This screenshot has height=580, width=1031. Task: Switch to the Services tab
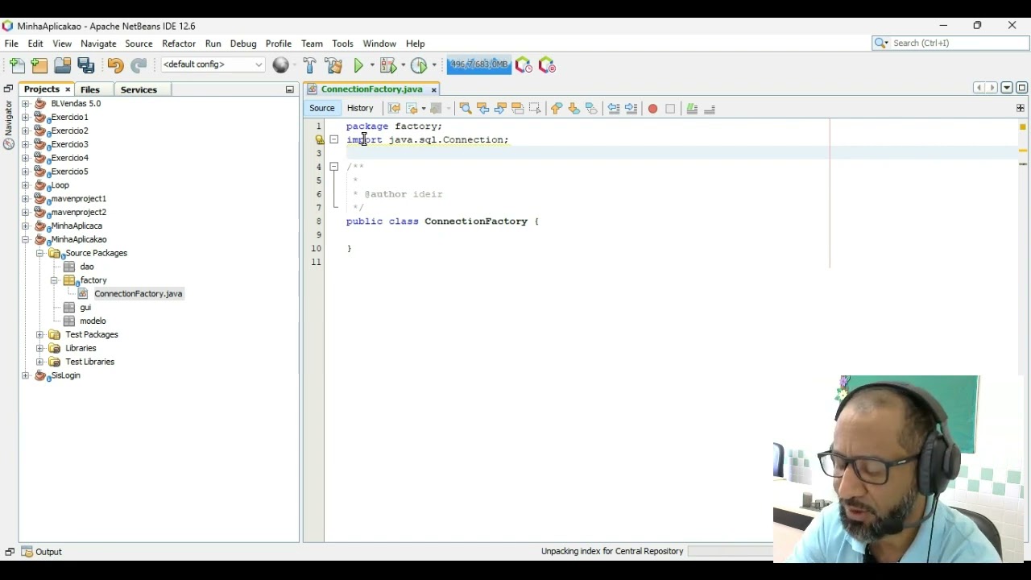click(x=139, y=89)
